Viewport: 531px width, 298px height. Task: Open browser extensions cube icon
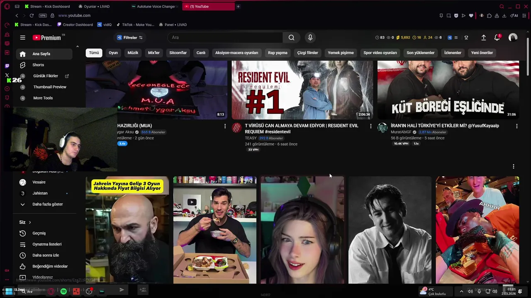490,16
